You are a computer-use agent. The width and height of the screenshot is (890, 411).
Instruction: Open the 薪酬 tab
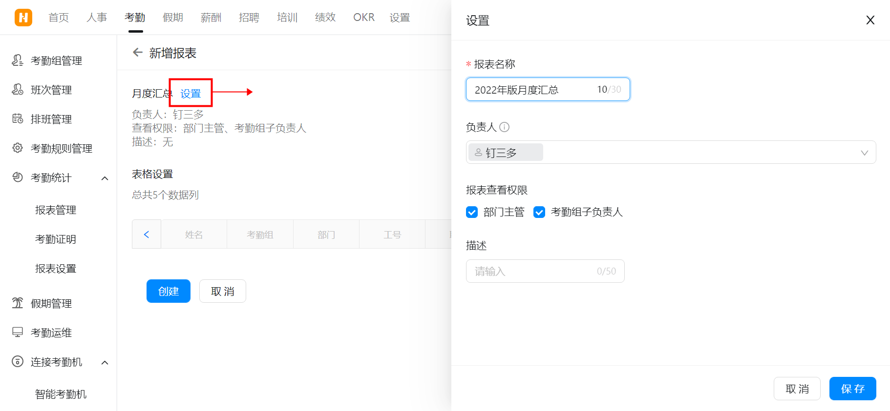coord(211,18)
